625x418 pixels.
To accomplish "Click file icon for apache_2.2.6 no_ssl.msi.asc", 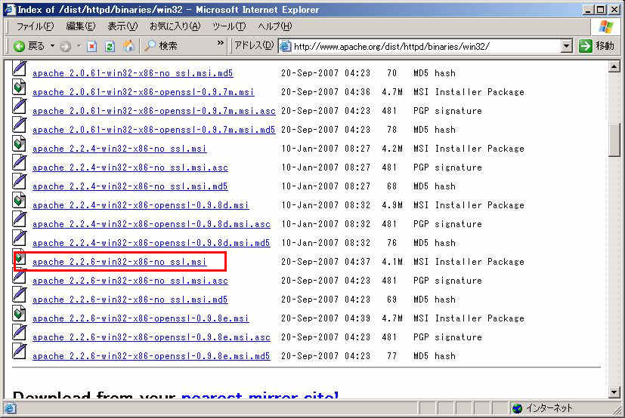I will coord(19,277).
